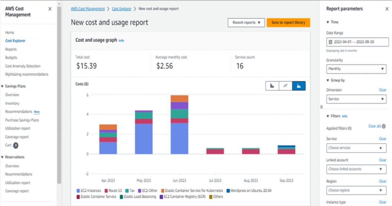Screen dimensions: 392x206
Task: Select stacked bar chart view icon
Action: coord(299,86)
